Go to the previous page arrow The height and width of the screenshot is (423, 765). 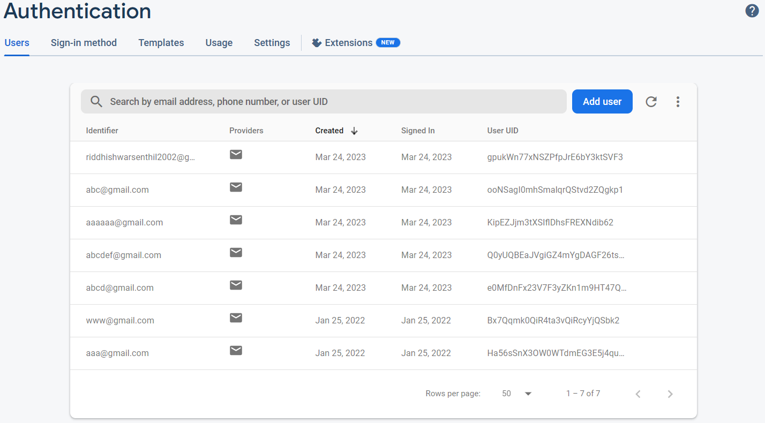click(x=638, y=394)
